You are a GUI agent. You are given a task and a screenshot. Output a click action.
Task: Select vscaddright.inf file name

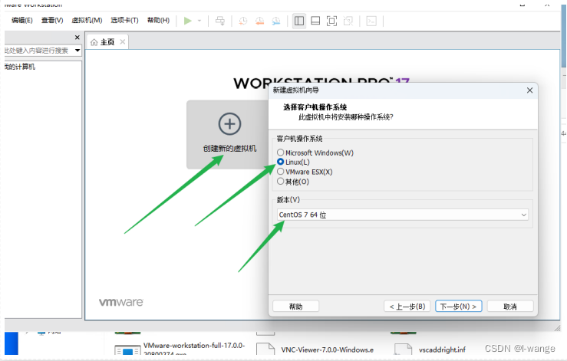[442, 350]
